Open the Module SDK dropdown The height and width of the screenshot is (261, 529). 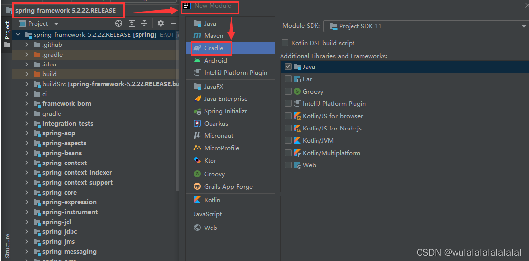click(426, 26)
